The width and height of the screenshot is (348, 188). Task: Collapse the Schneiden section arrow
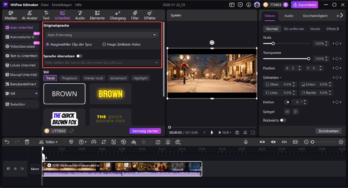click(281, 78)
